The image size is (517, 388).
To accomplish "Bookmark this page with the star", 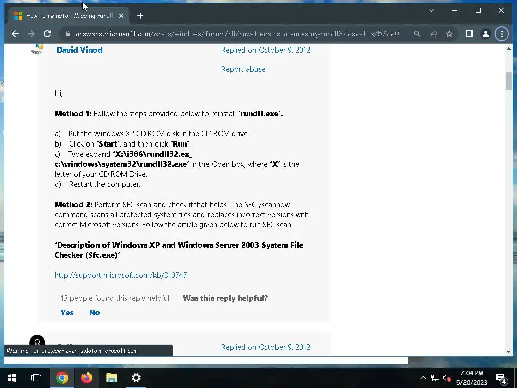I will pyautogui.click(x=449, y=34).
